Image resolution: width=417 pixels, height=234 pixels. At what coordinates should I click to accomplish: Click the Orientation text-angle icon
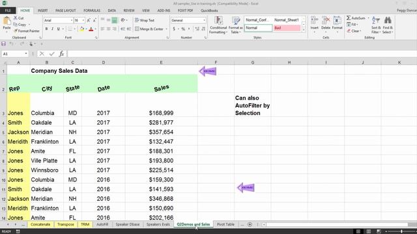(123, 20)
